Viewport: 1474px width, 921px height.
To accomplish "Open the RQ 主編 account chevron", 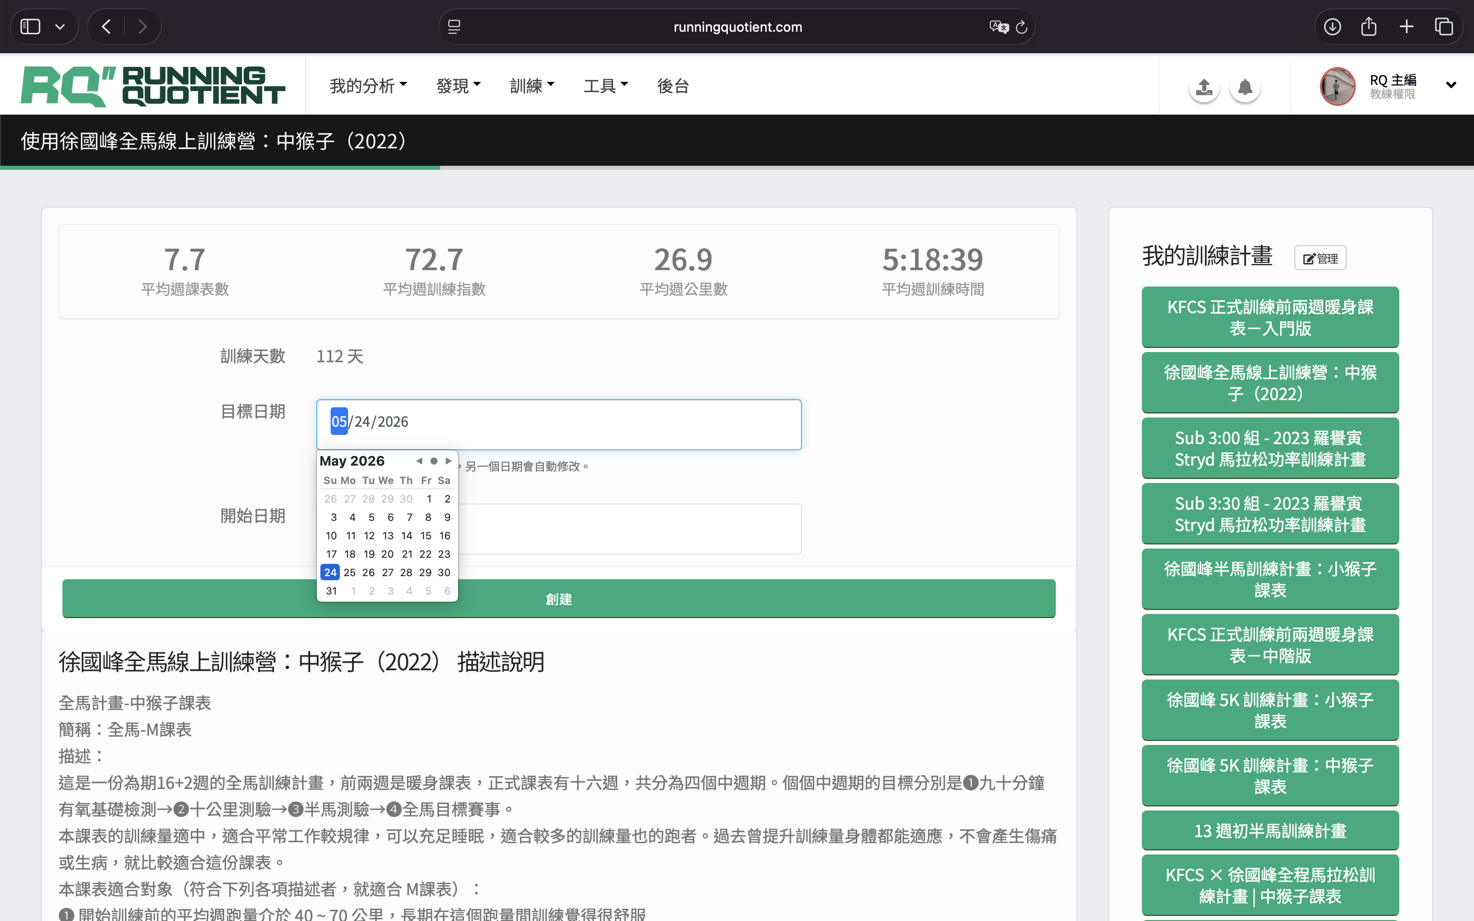I will coord(1451,85).
